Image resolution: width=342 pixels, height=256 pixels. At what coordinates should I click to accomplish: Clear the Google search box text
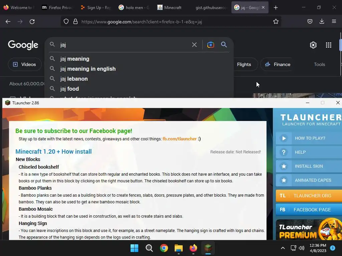point(194,45)
